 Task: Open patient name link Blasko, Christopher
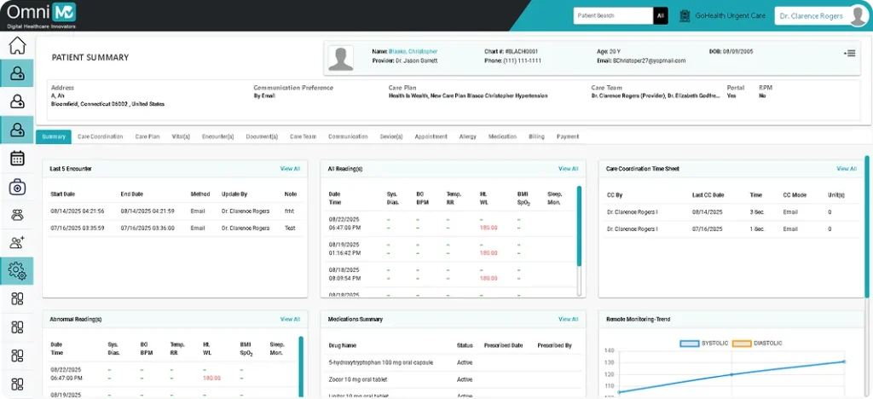[x=413, y=52]
